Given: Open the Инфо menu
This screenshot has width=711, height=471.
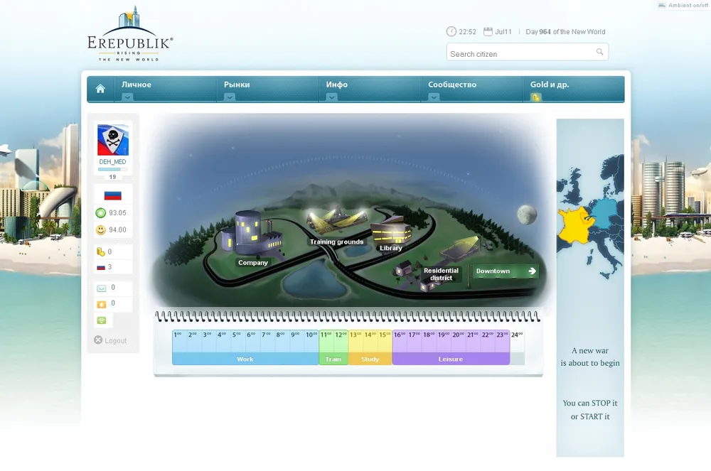Looking at the screenshot, I should coord(337,85).
